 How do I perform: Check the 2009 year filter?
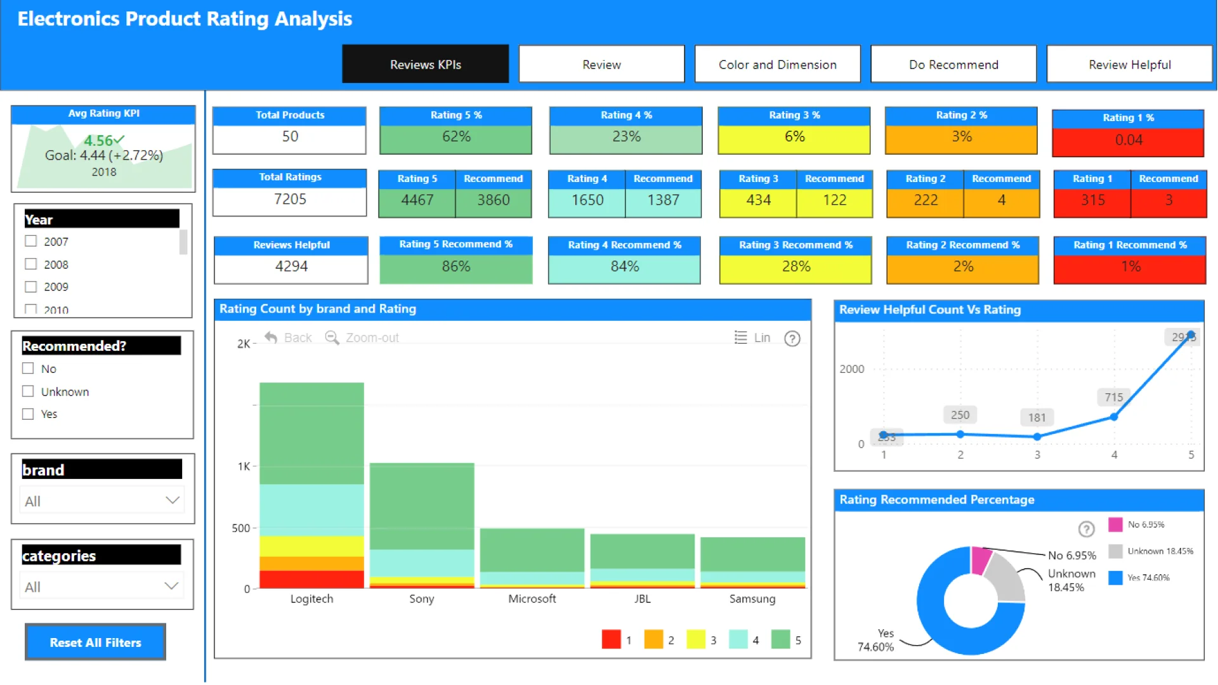pos(30,287)
